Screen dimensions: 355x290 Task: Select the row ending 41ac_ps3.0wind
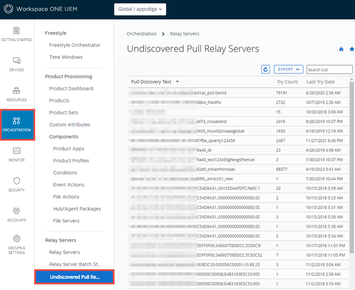click(238, 93)
